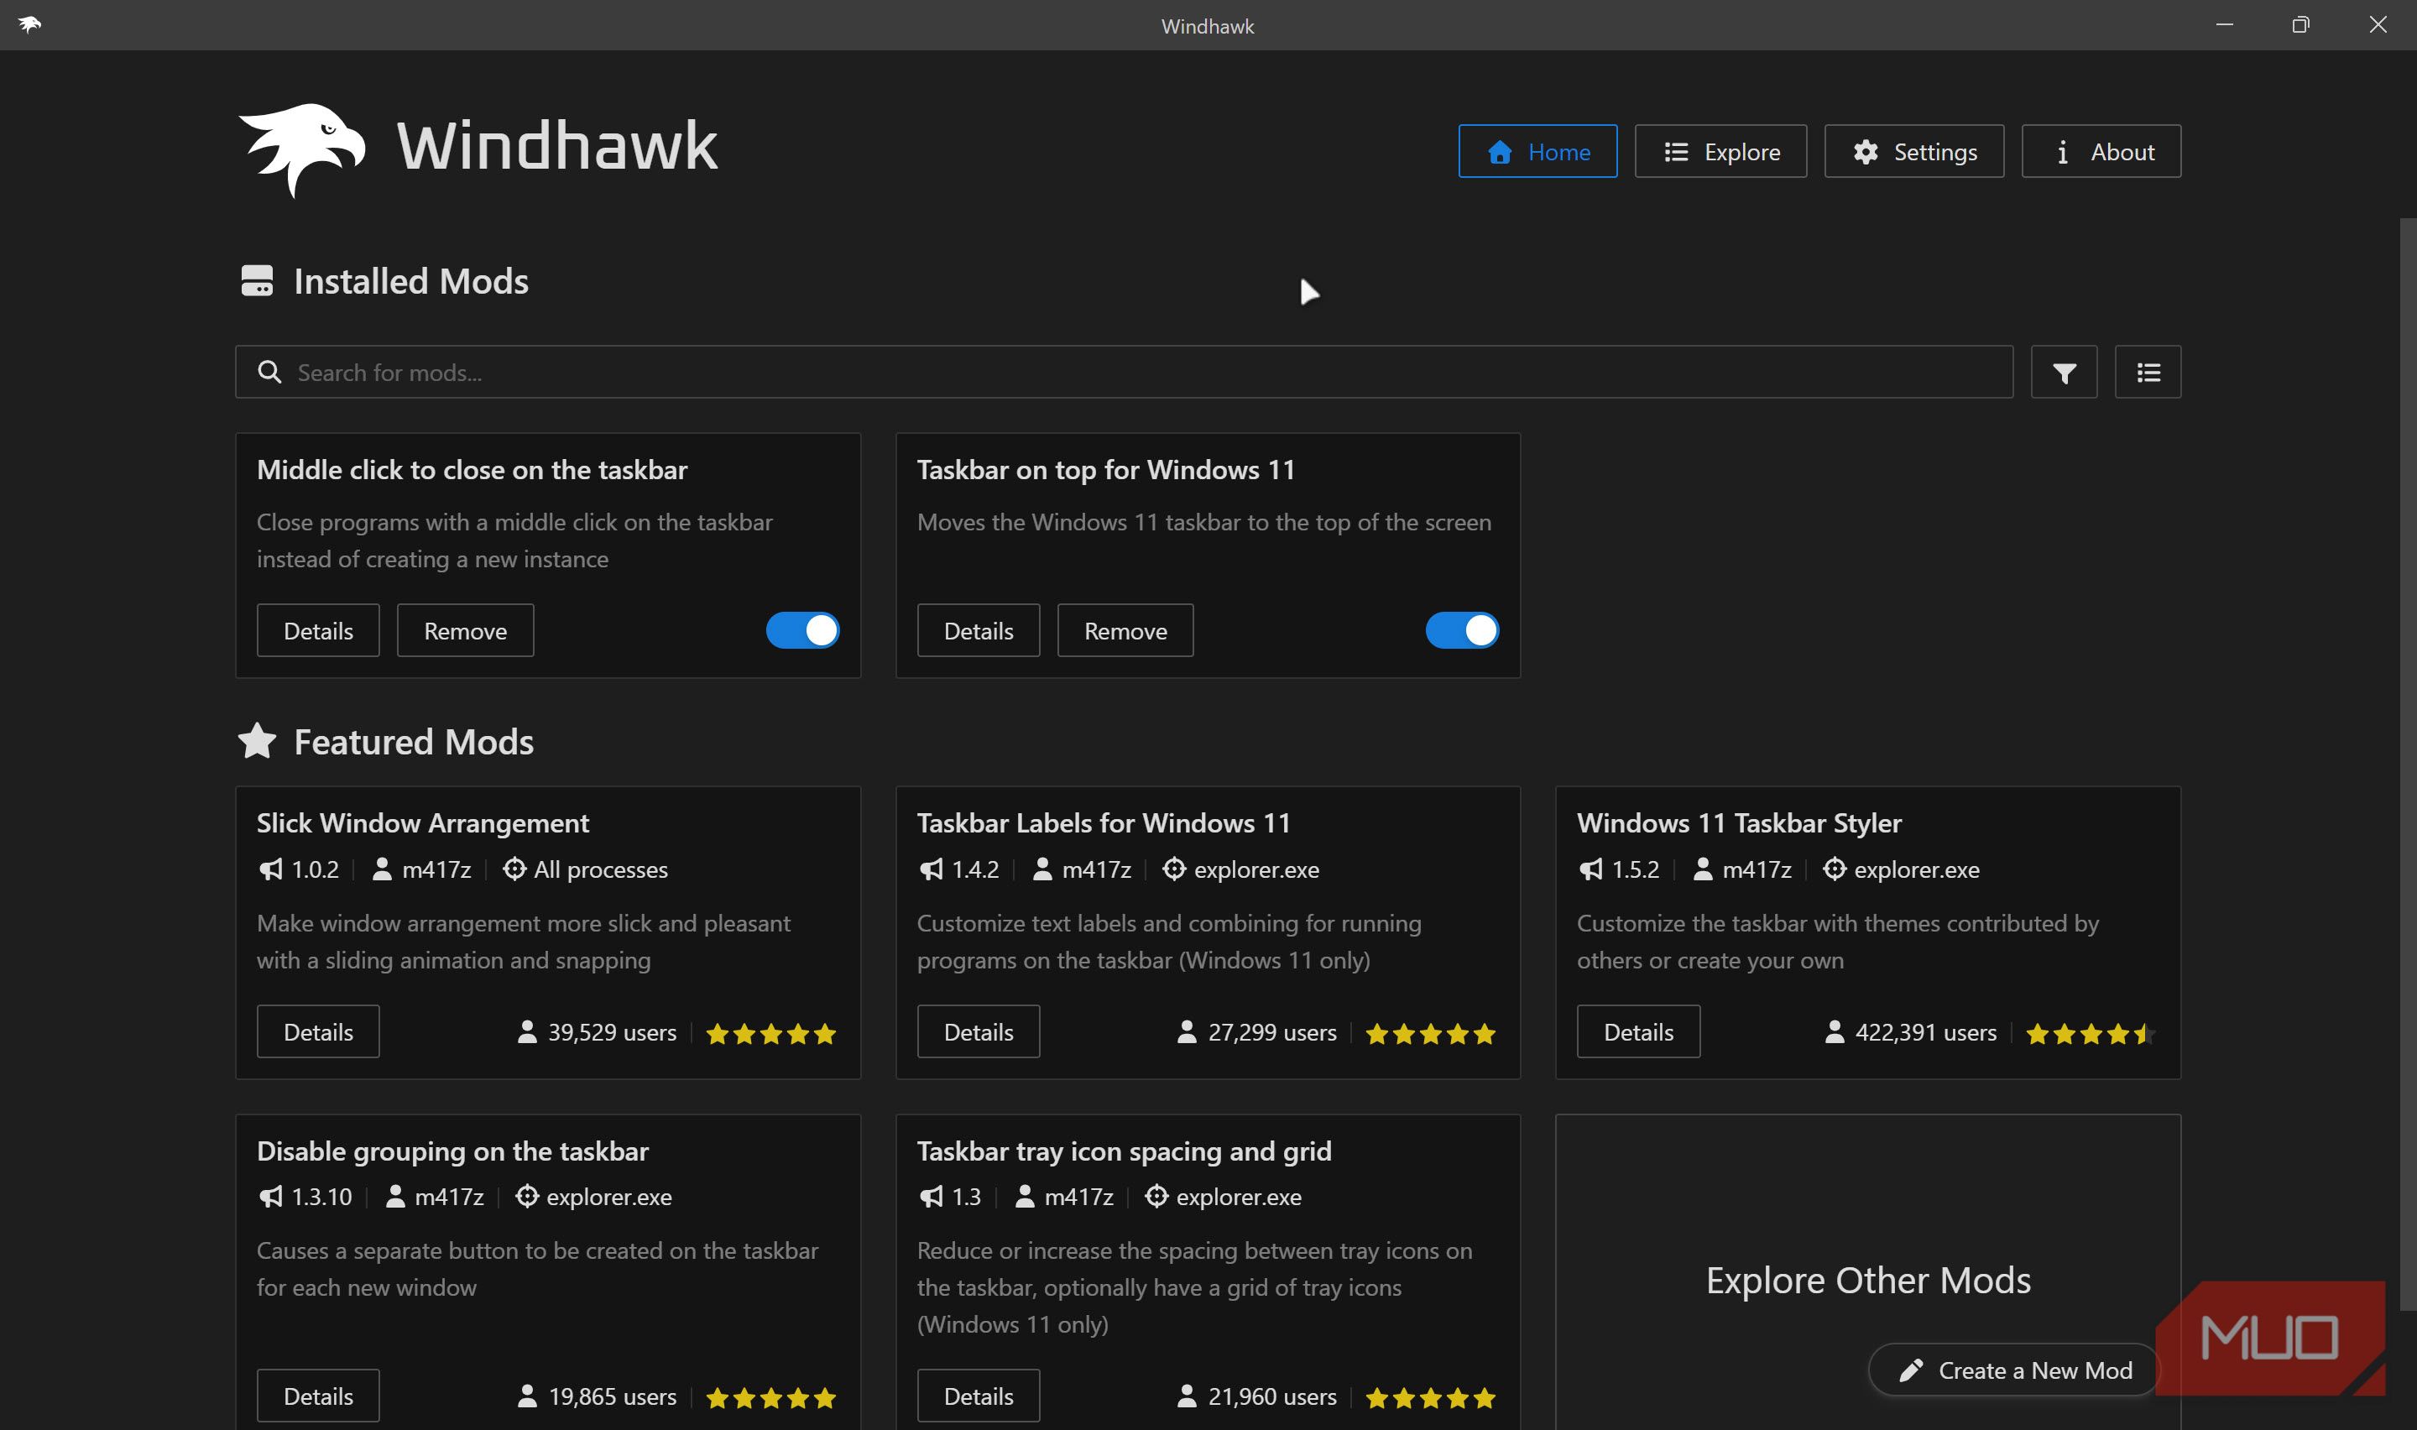Click Slick Window Arrangement version megaphone icon

271,869
